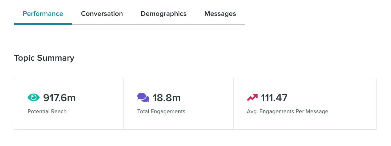Open the Performance tab
This screenshot has height=146, width=391.
(x=43, y=14)
